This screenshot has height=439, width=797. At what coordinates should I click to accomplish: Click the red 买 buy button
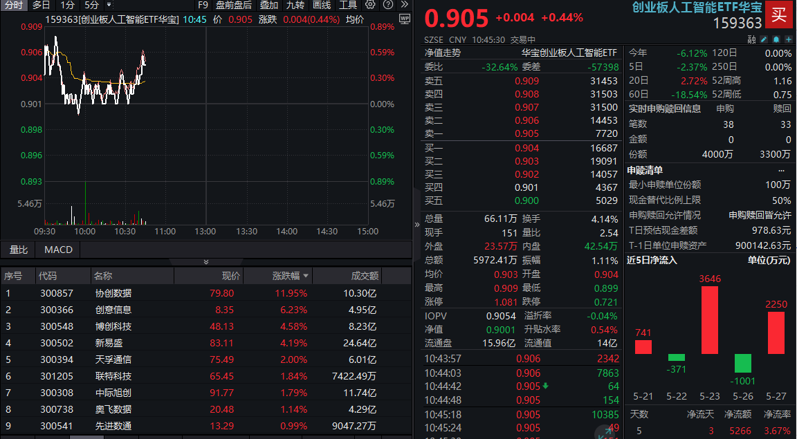779,13
